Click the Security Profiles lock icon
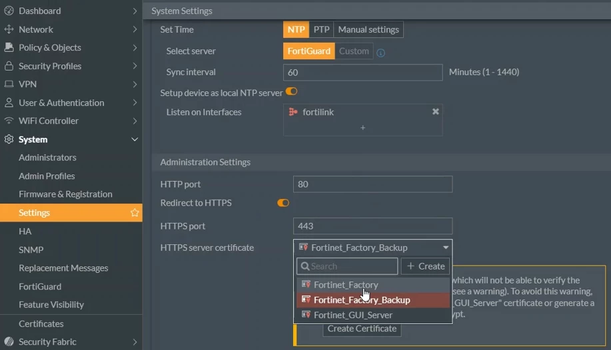The image size is (611, 350). click(9, 66)
